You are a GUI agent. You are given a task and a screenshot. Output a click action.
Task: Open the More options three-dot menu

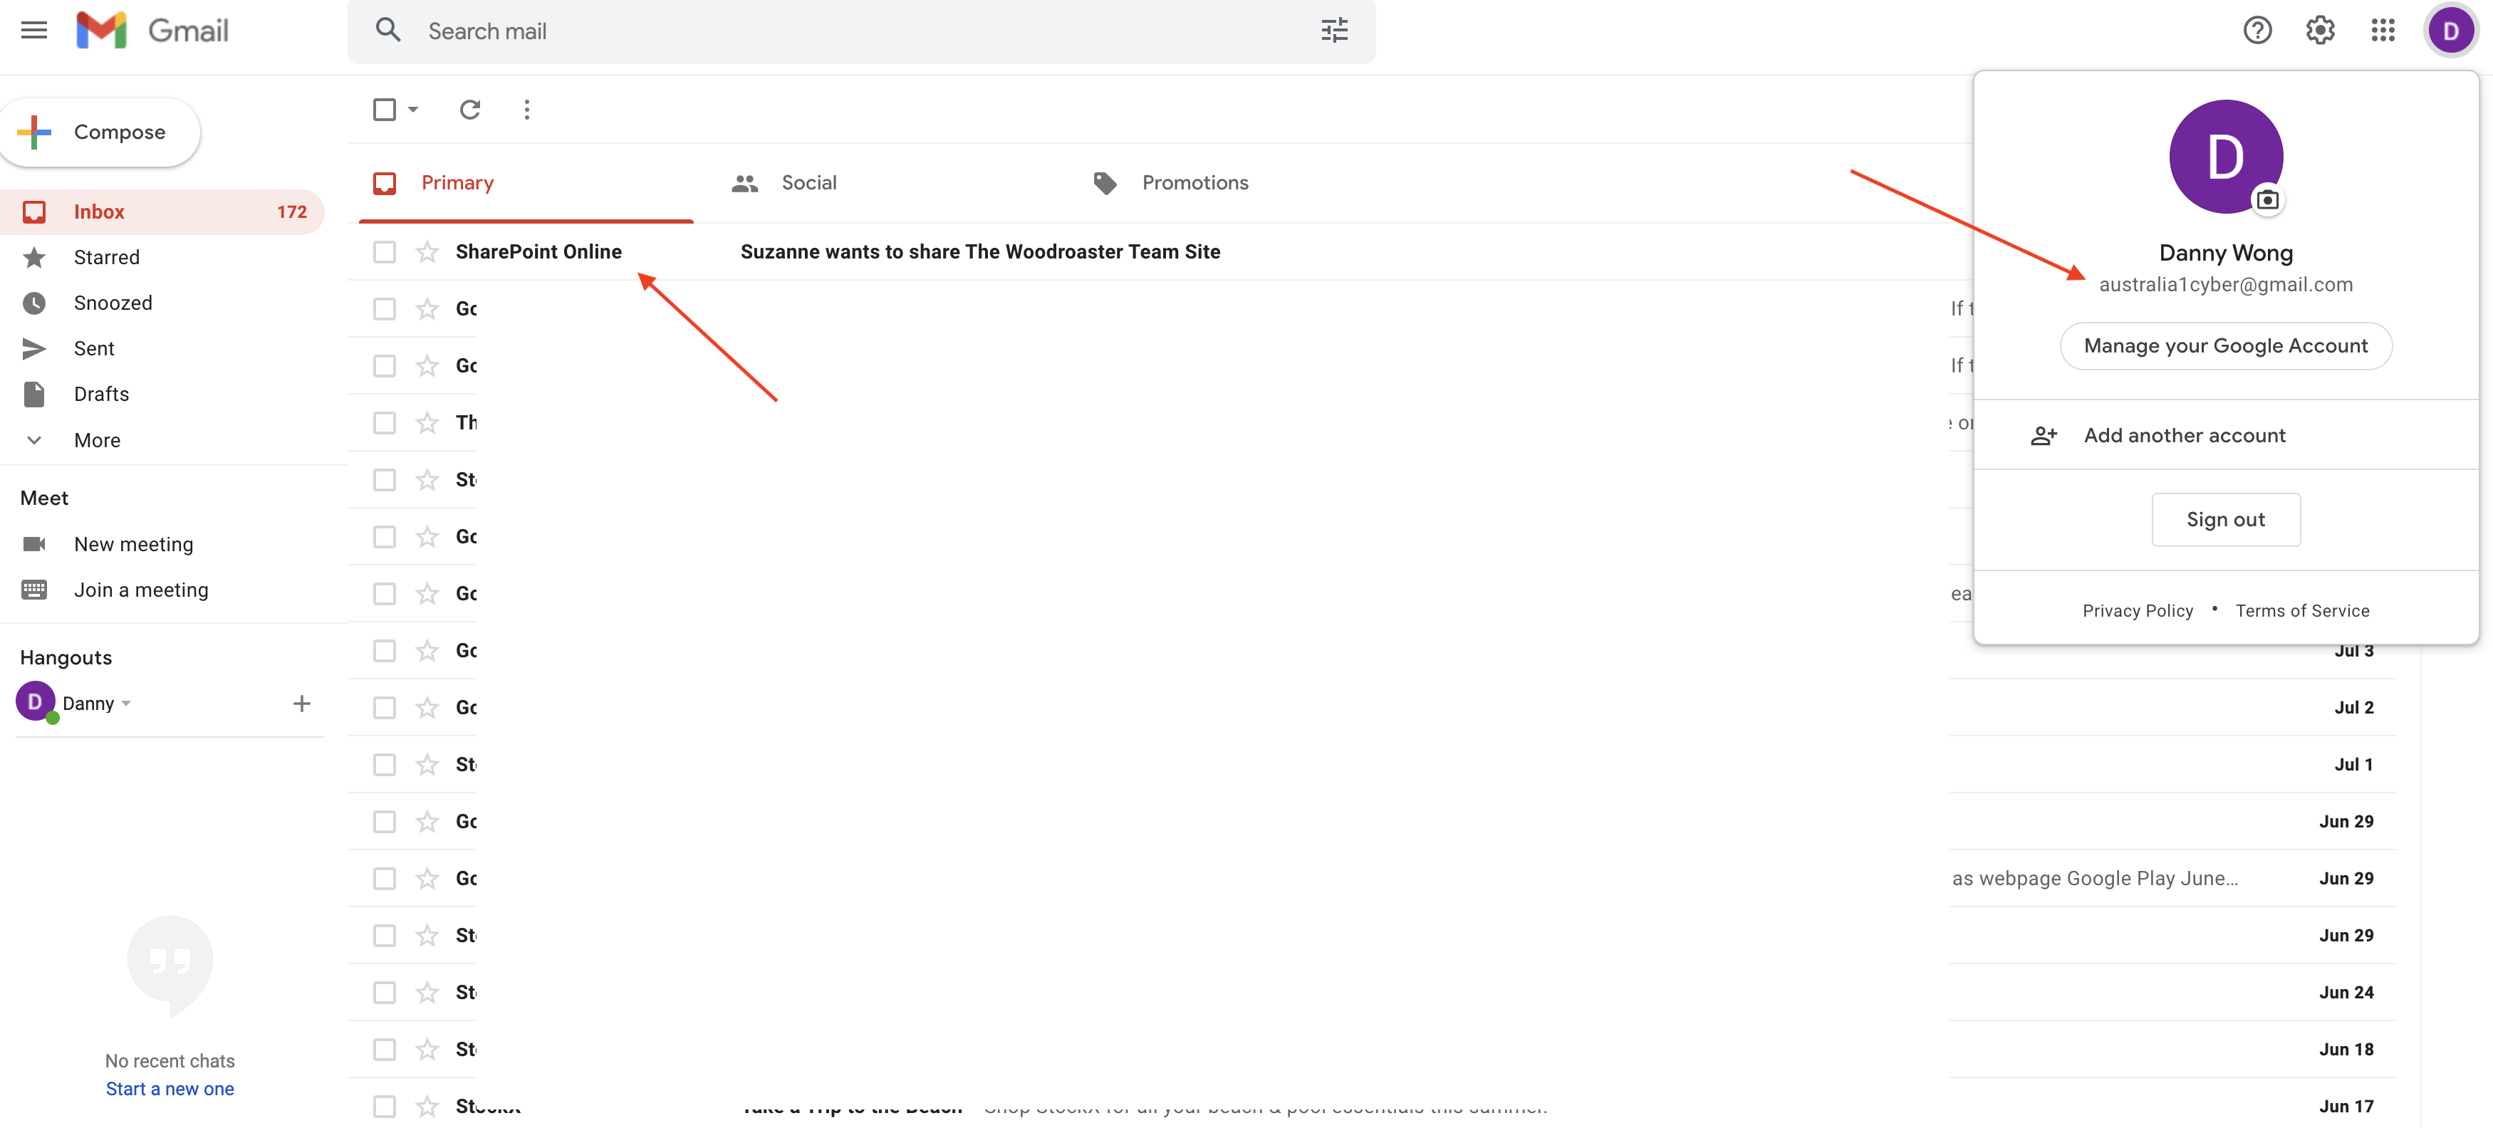pyautogui.click(x=526, y=110)
